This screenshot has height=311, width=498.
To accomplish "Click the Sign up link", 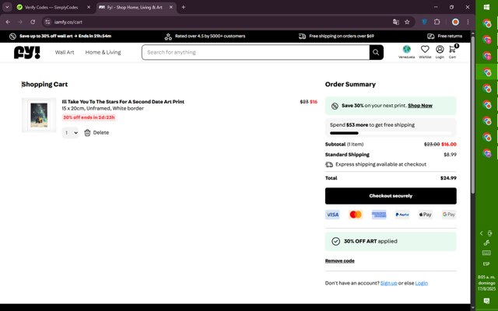I will click(x=389, y=283).
